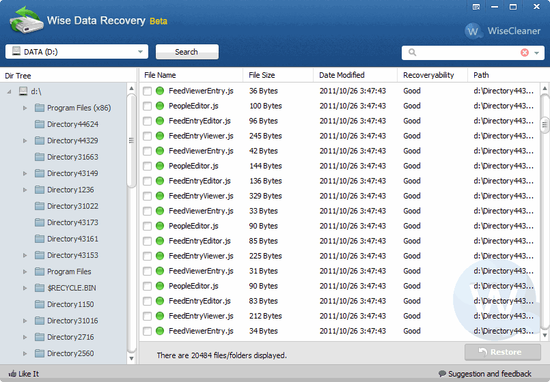Click the green status dot of the 85 Bytes file
The width and height of the screenshot is (550, 382).
click(160, 241)
